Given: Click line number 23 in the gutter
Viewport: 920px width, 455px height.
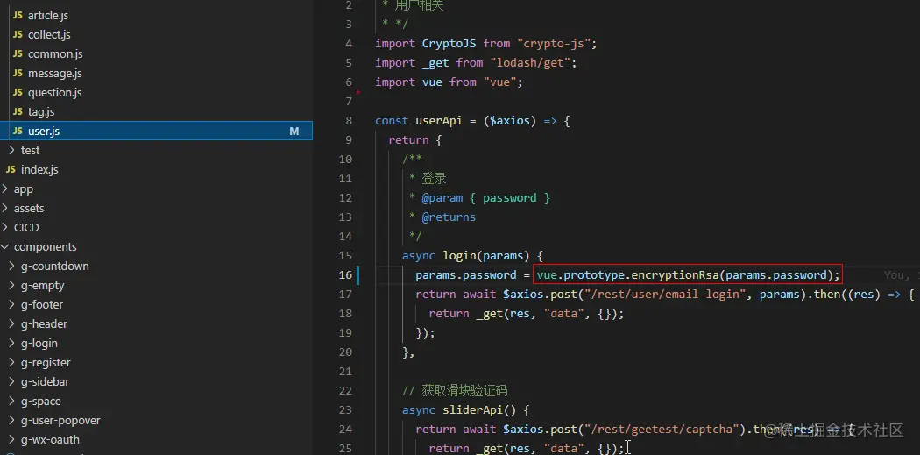Looking at the screenshot, I should [345, 409].
